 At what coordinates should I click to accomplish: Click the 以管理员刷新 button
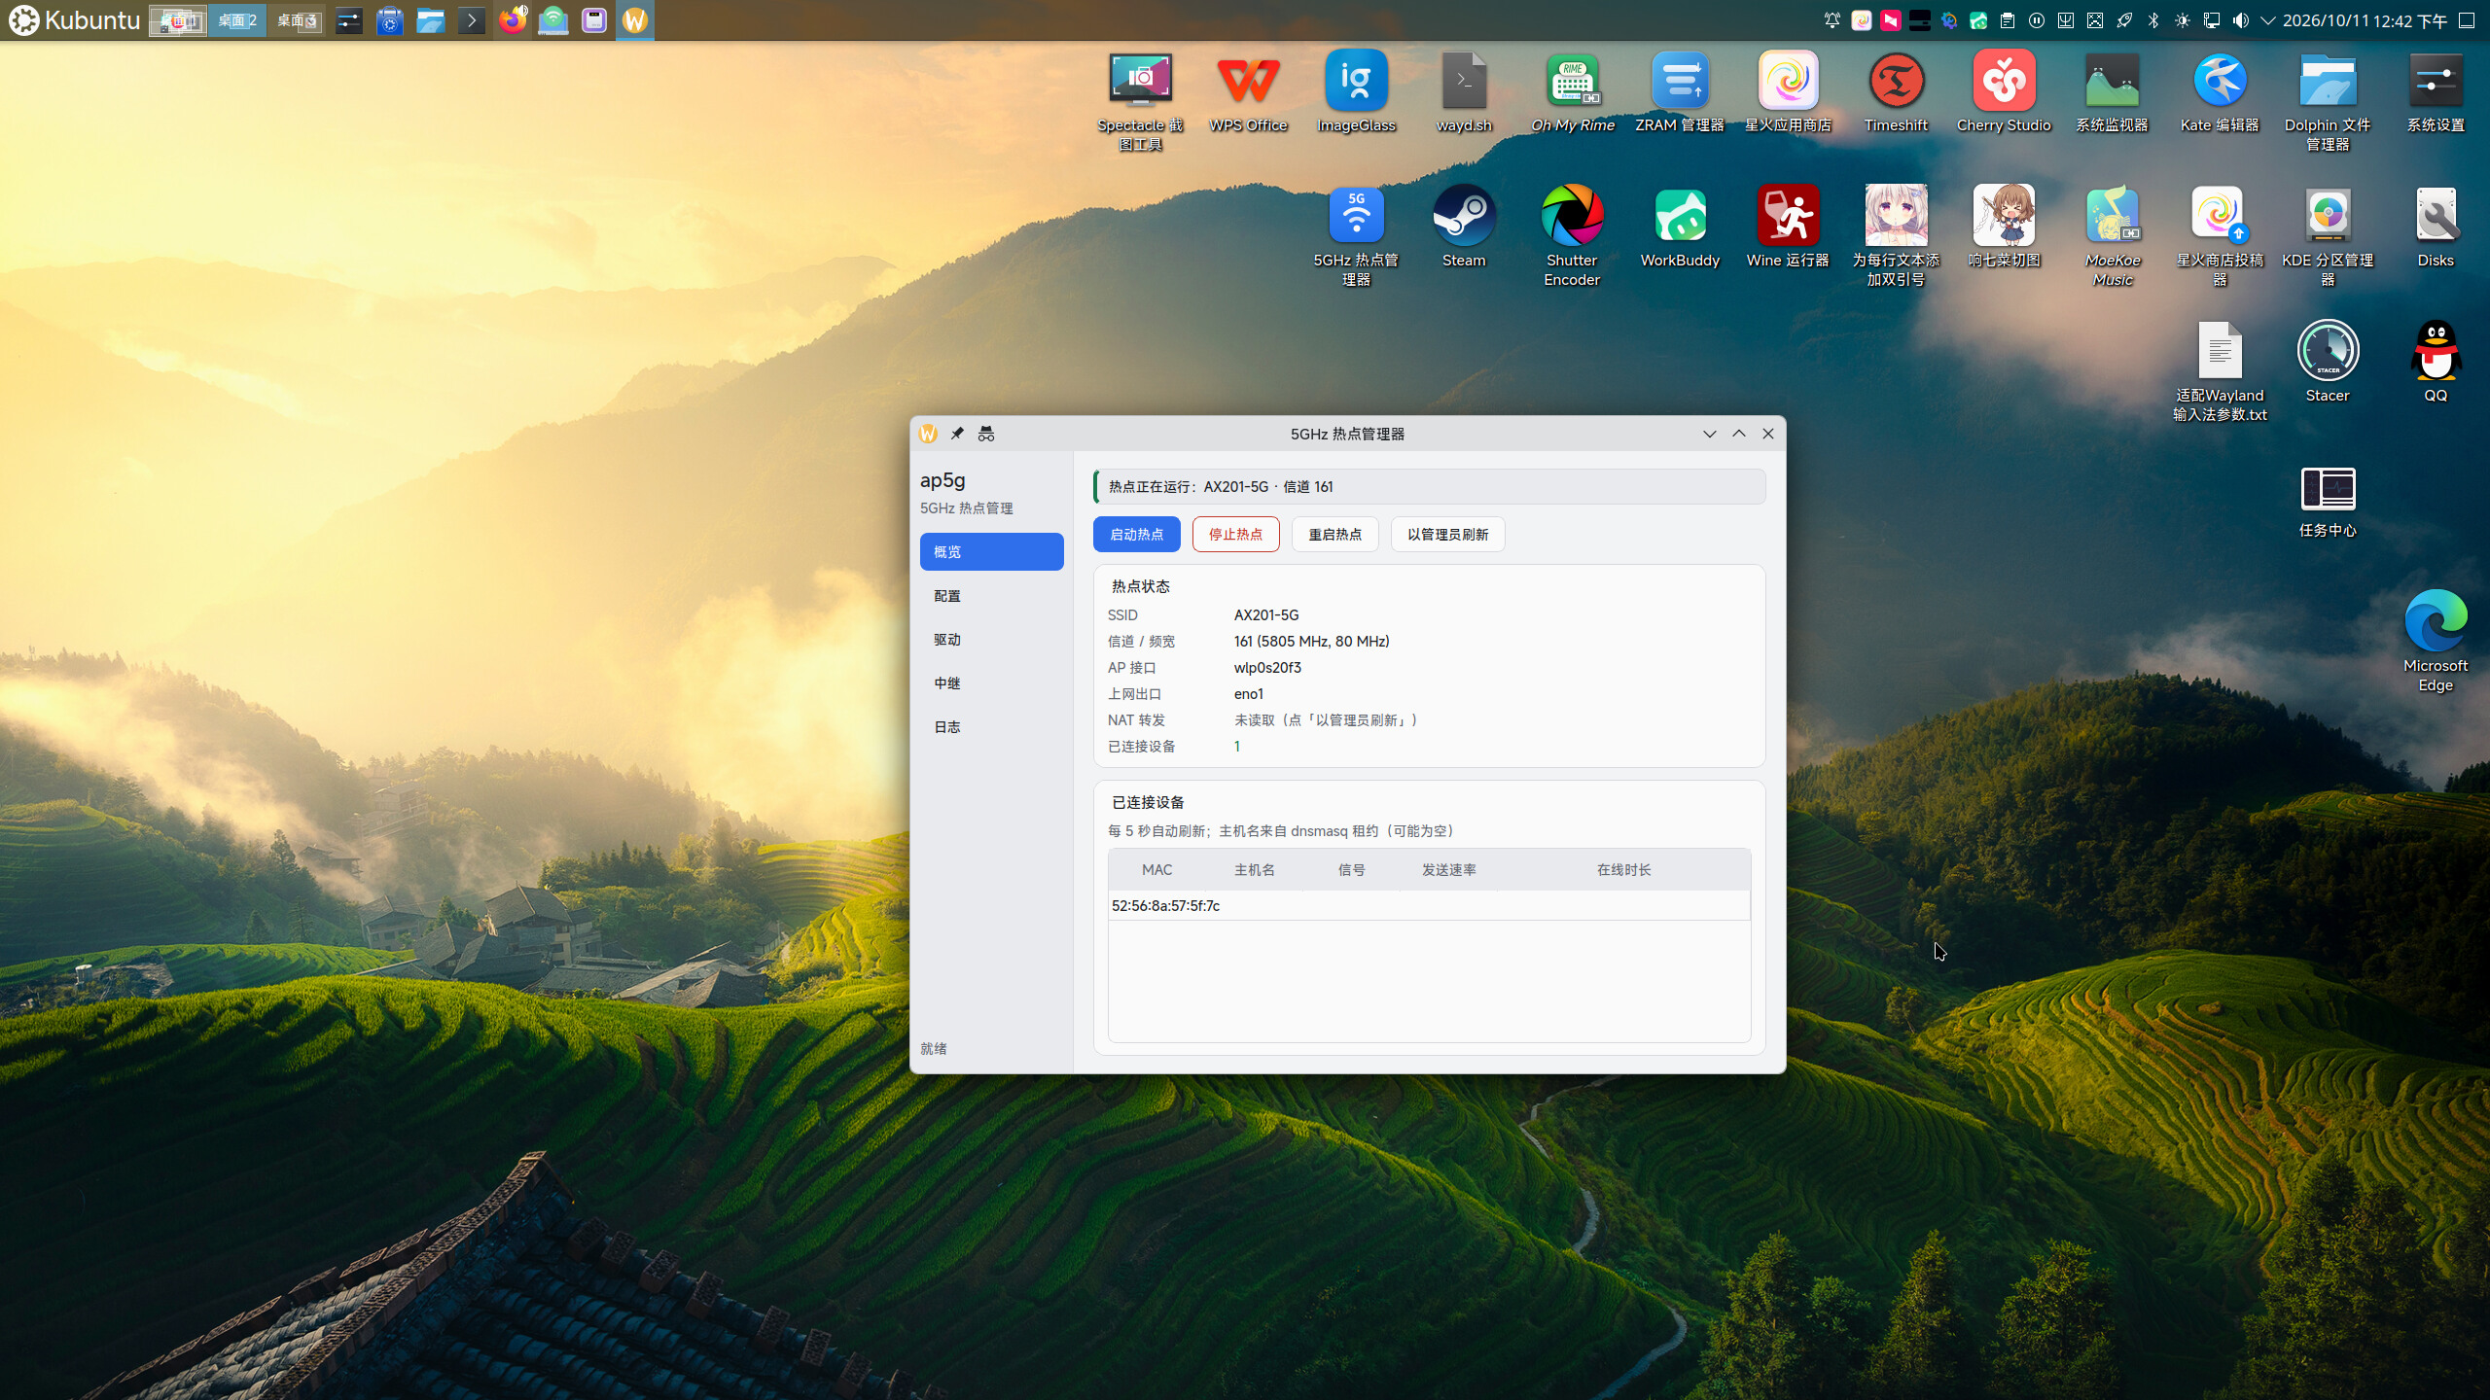point(1447,534)
